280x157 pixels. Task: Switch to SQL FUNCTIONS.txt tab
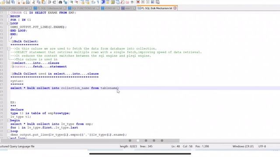84,8
